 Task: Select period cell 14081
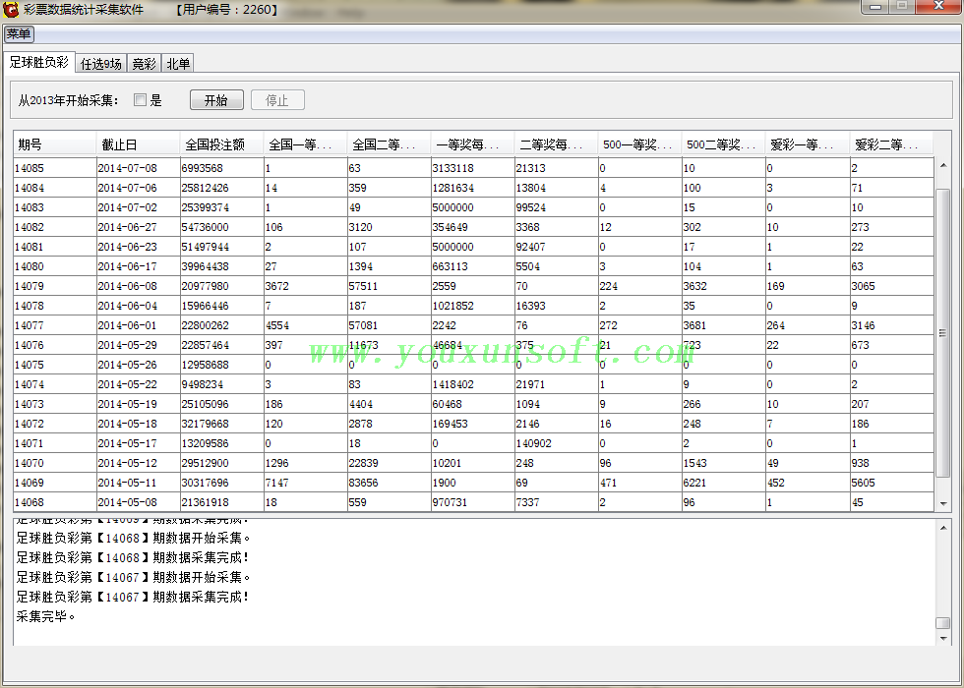tap(55, 247)
